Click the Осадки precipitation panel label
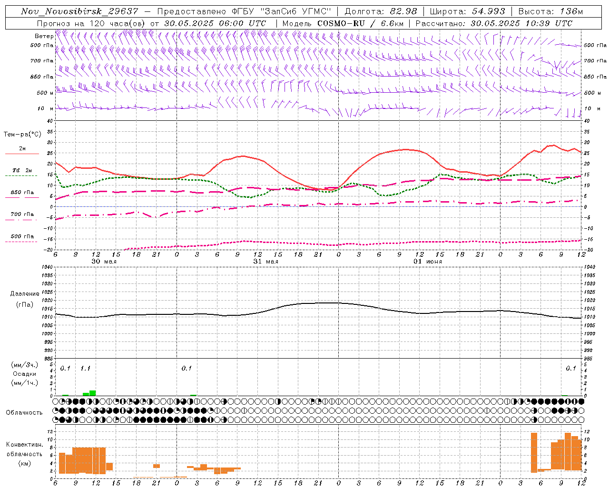Image resolution: width=609 pixels, height=487 pixels. click(x=25, y=374)
